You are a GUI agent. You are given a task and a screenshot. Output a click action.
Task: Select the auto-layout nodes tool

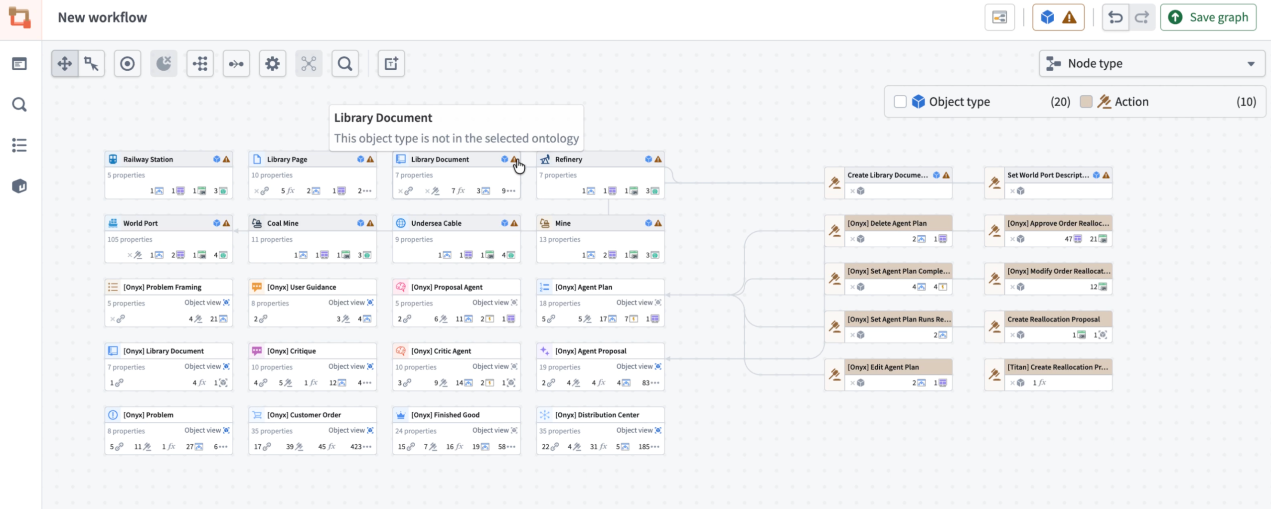200,63
